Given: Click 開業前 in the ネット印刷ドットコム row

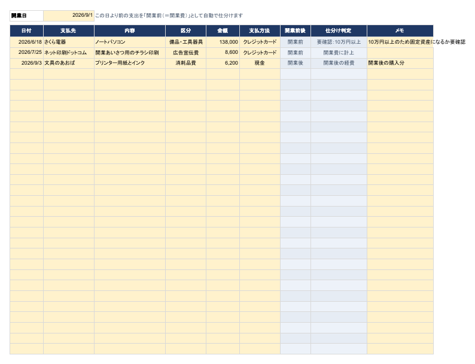Looking at the screenshot, I should tap(296, 53).
